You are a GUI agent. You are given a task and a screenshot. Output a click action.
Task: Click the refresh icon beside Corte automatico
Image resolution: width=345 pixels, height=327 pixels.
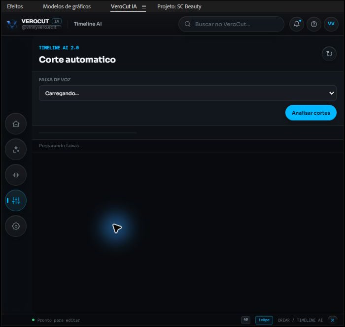coord(329,54)
